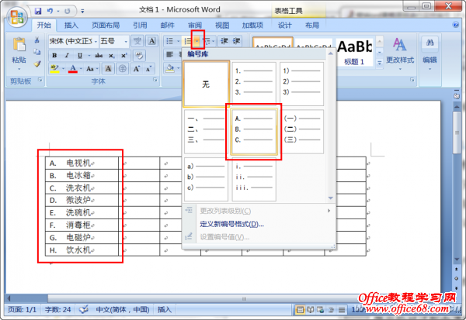The width and height of the screenshot is (466, 320).
Task: Click the multilevel list icon
Action: coord(207,41)
